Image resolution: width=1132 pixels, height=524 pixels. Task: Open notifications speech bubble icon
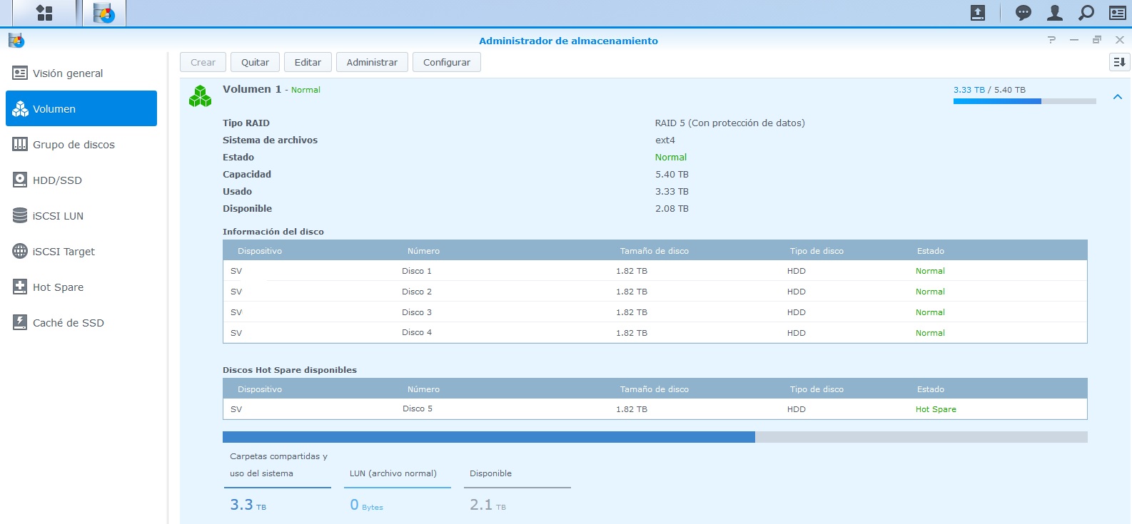[1023, 13]
